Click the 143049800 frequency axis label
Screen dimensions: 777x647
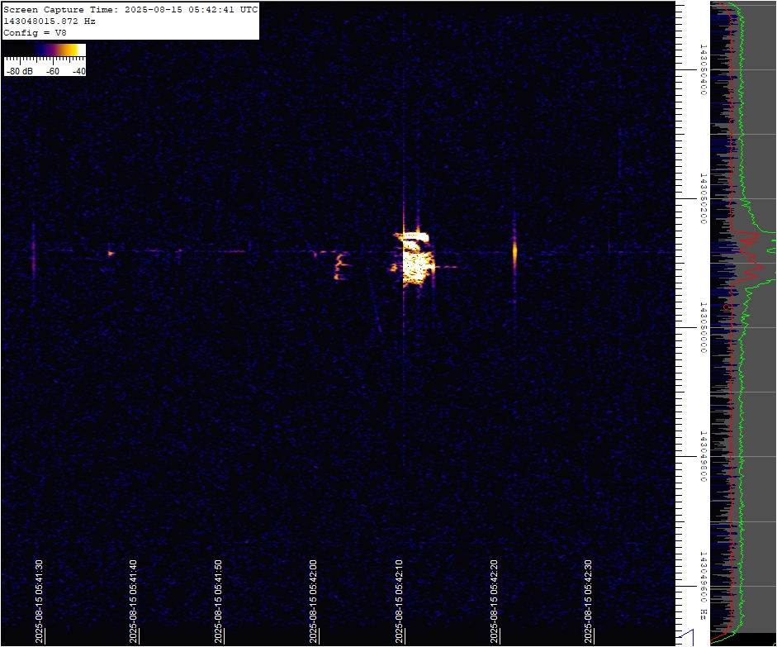703,456
